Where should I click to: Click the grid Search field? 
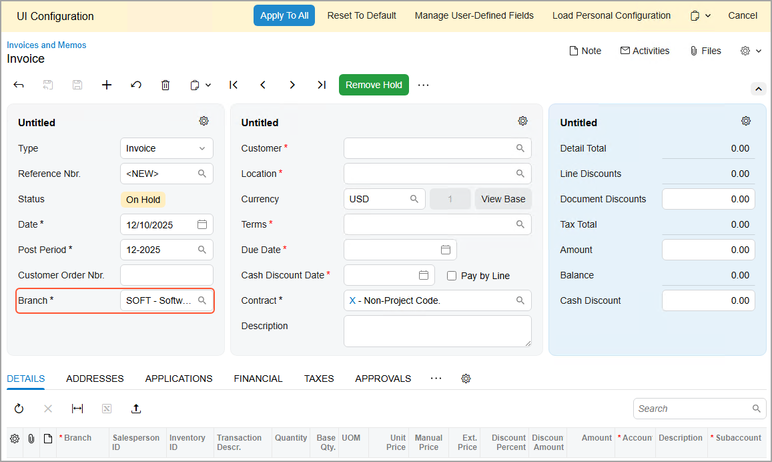tap(699, 409)
